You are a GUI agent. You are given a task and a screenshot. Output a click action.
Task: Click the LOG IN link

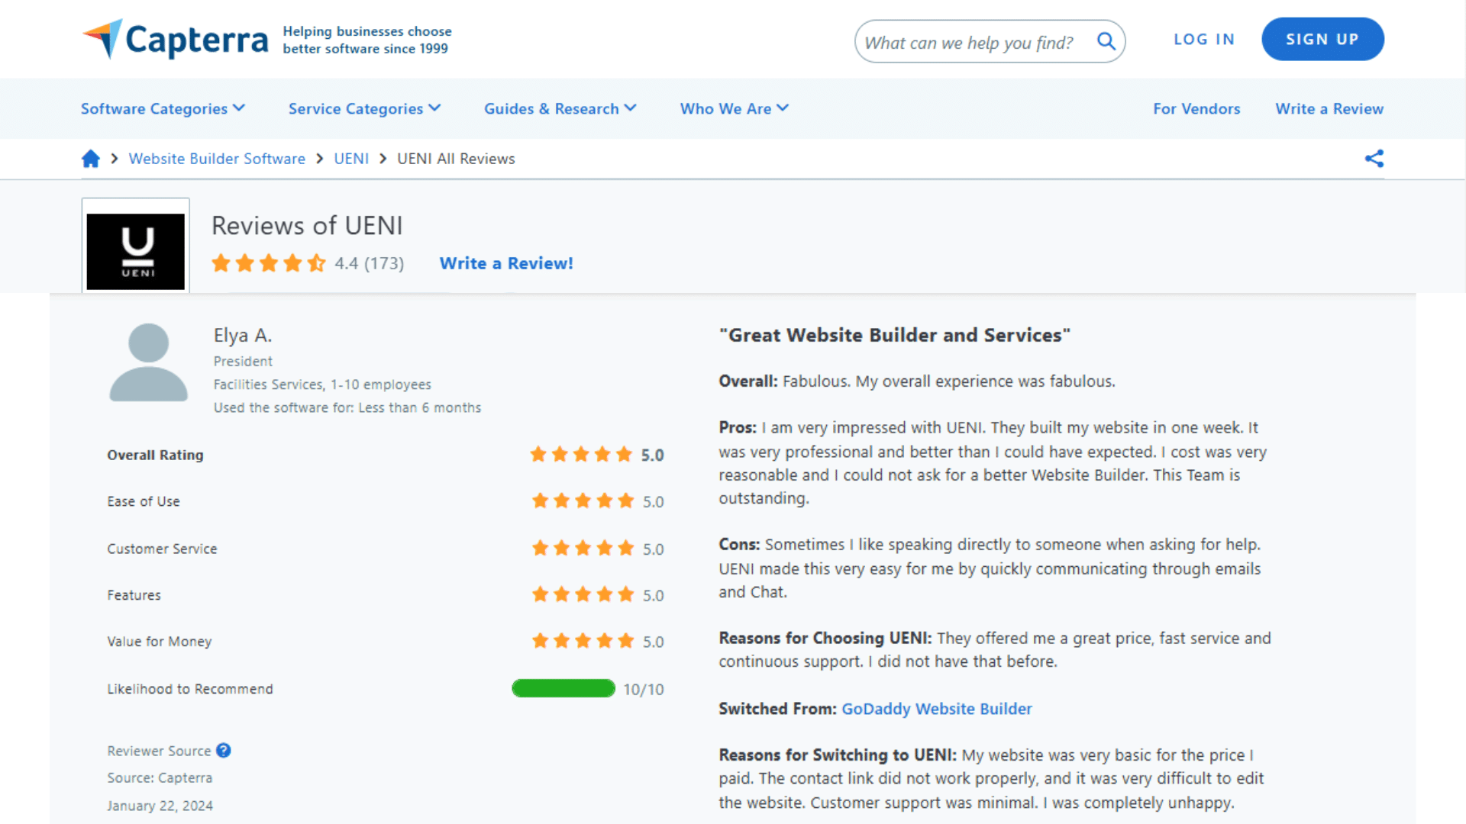point(1204,40)
